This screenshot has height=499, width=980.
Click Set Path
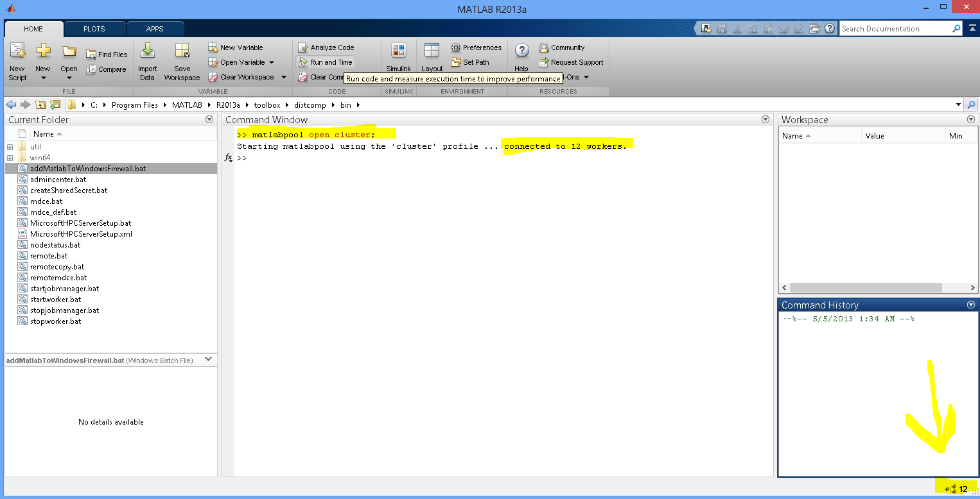tap(470, 62)
